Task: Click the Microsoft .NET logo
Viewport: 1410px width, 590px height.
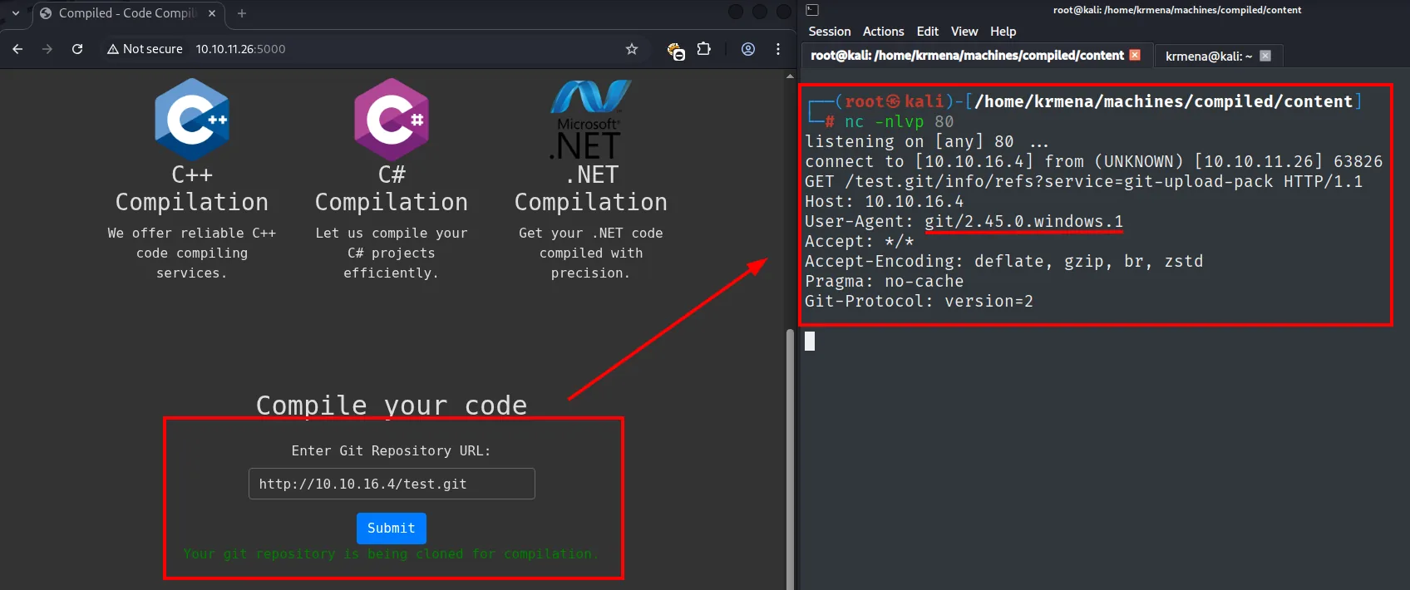Action: point(590,120)
